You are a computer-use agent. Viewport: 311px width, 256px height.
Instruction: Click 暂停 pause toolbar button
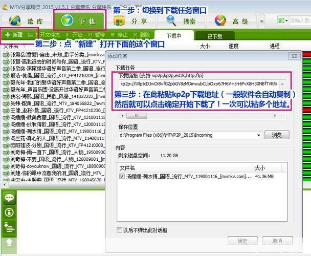(97, 35)
